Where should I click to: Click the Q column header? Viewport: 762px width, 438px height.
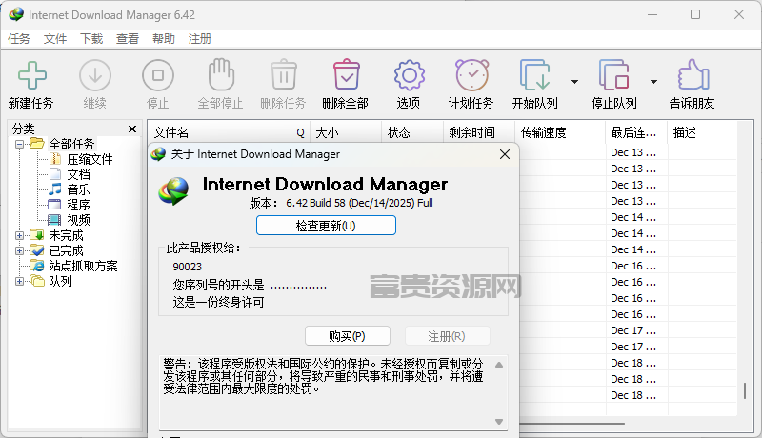pyautogui.click(x=301, y=132)
